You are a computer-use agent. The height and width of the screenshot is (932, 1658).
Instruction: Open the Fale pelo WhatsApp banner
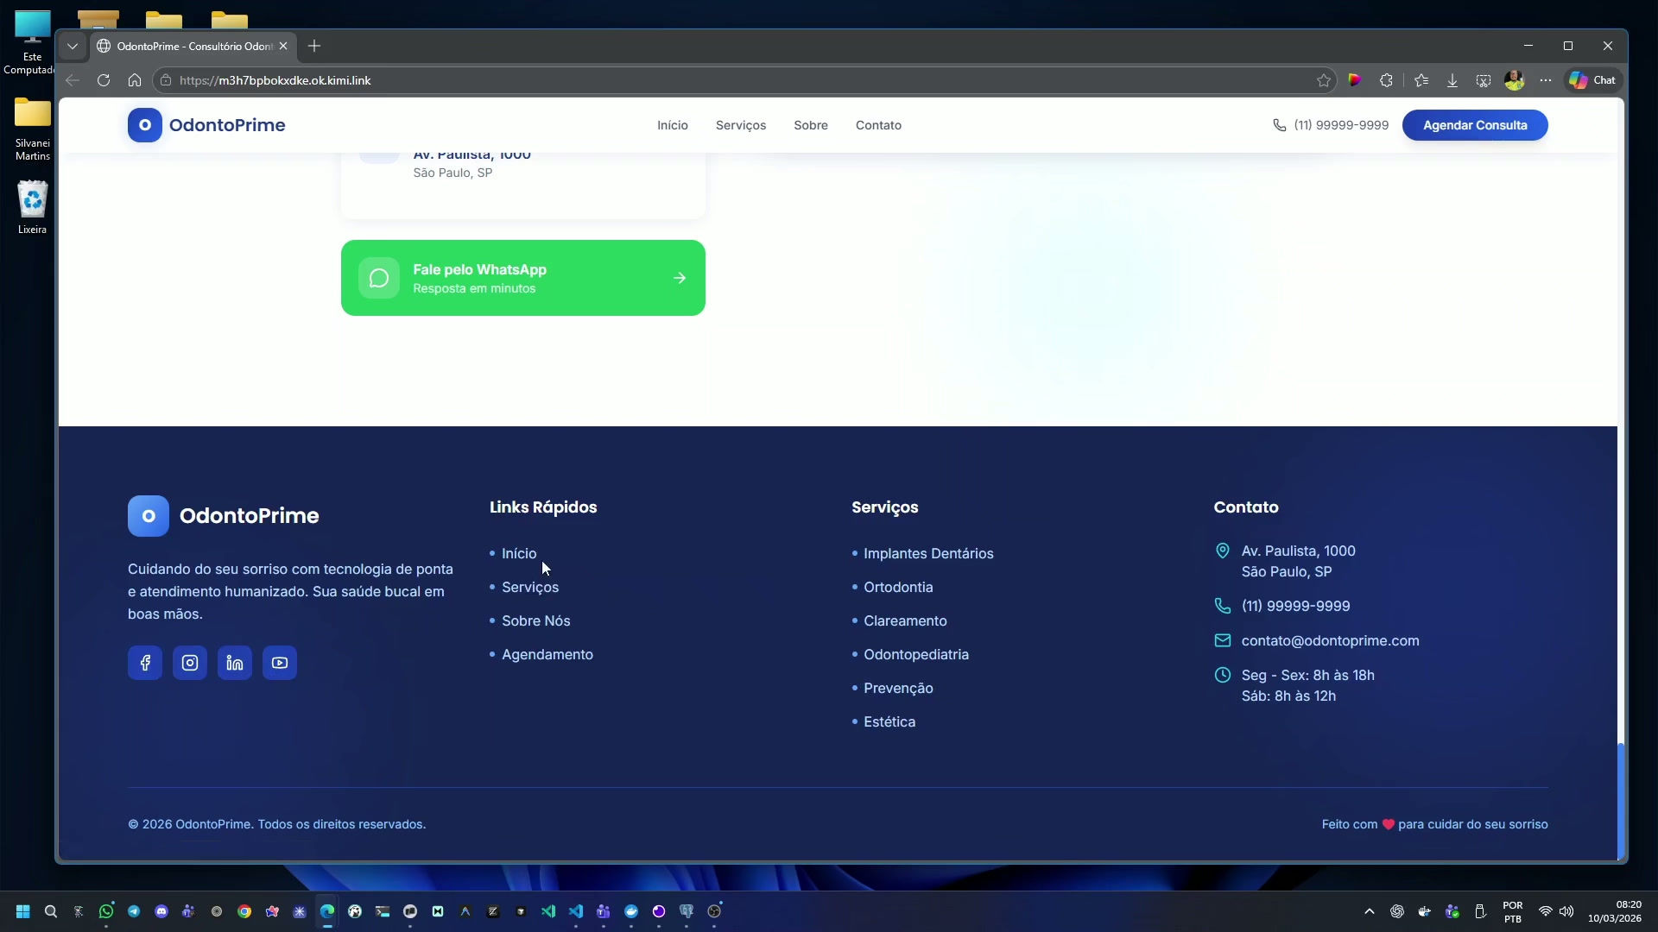[523, 278]
